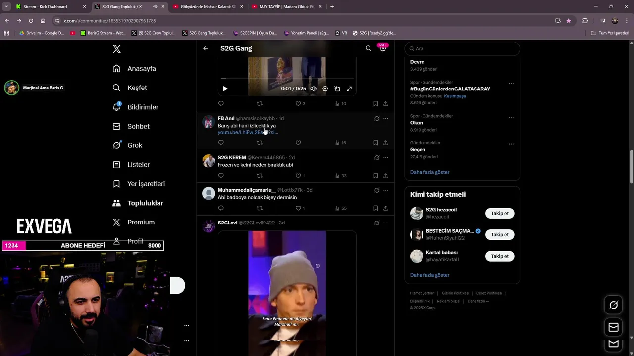Bookmark the top video post
The height and width of the screenshot is (356, 634).
click(x=376, y=104)
